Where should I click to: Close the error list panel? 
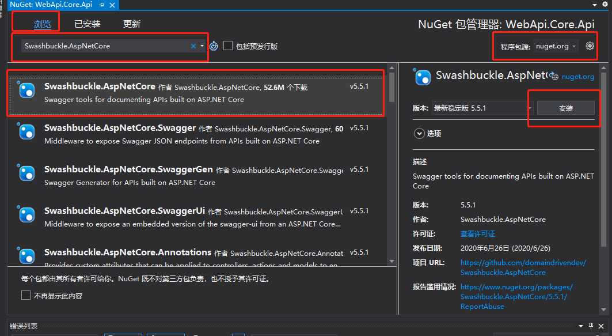[601, 326]
